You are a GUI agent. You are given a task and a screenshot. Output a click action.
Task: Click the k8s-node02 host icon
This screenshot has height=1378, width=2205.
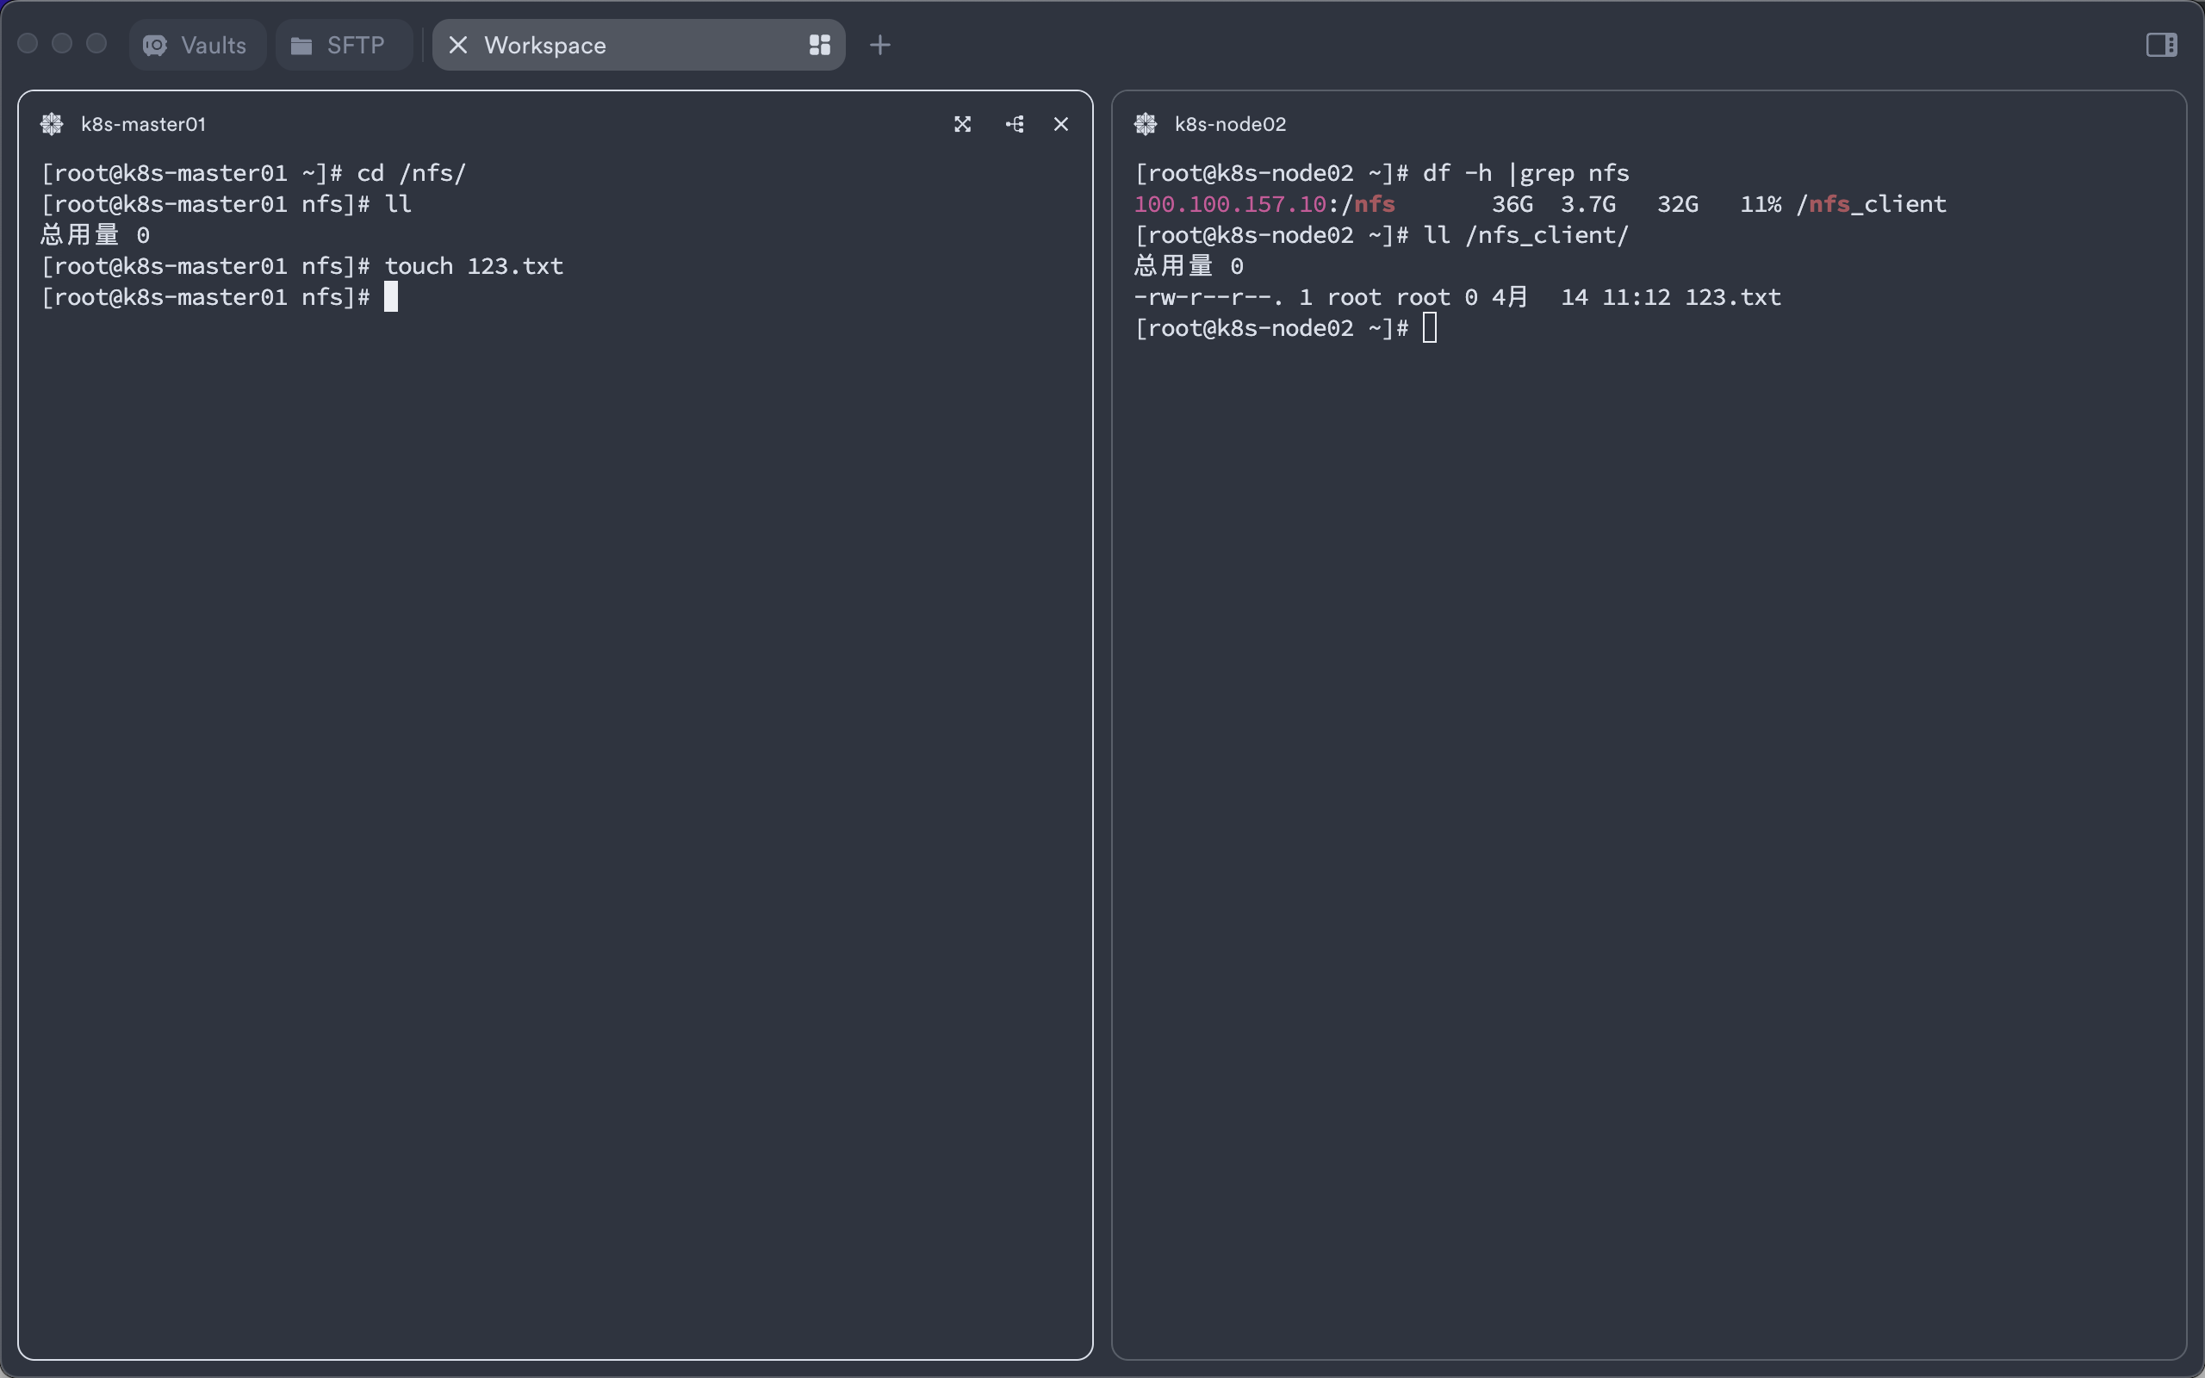click(1146, 124)
